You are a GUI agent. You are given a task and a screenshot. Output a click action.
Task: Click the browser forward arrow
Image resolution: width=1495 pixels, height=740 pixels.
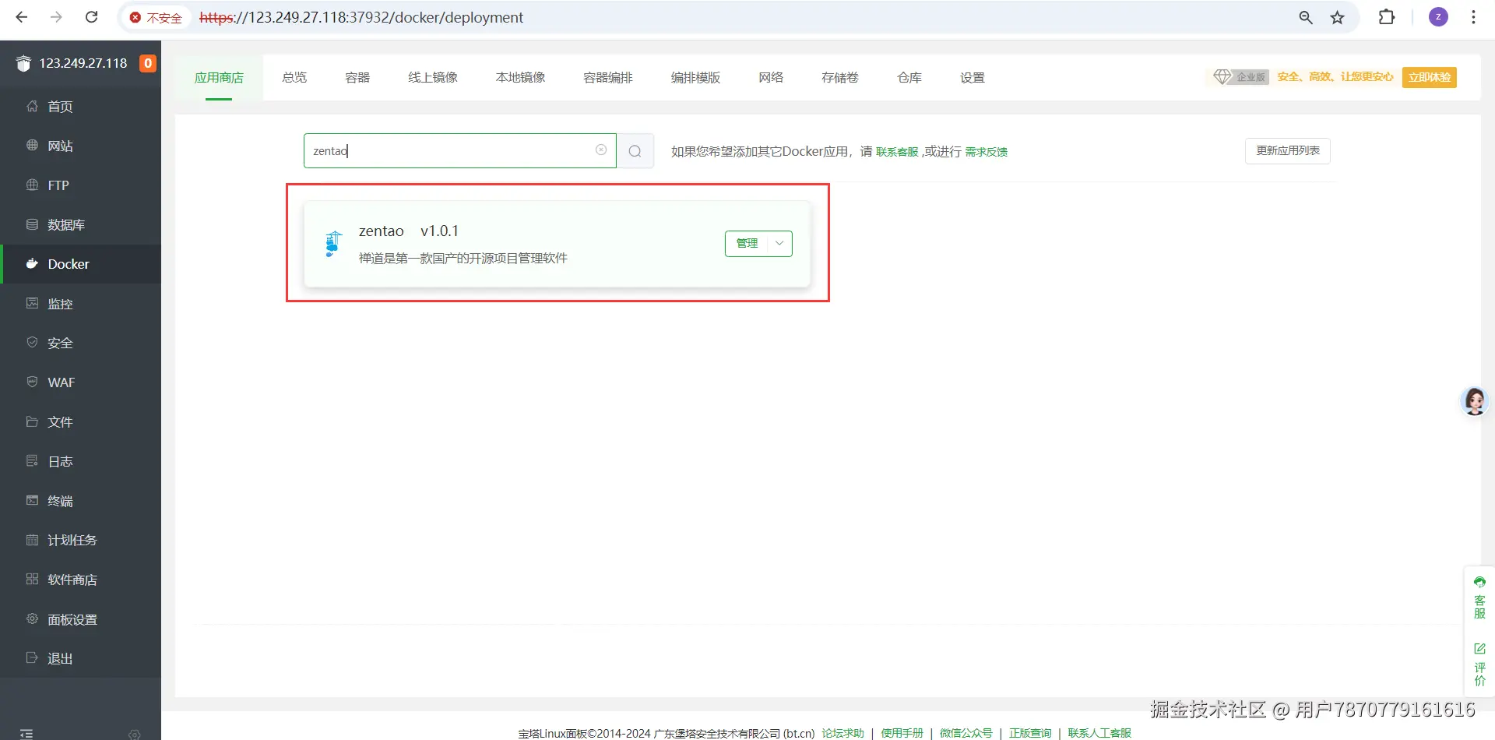[x=56, y=17]
